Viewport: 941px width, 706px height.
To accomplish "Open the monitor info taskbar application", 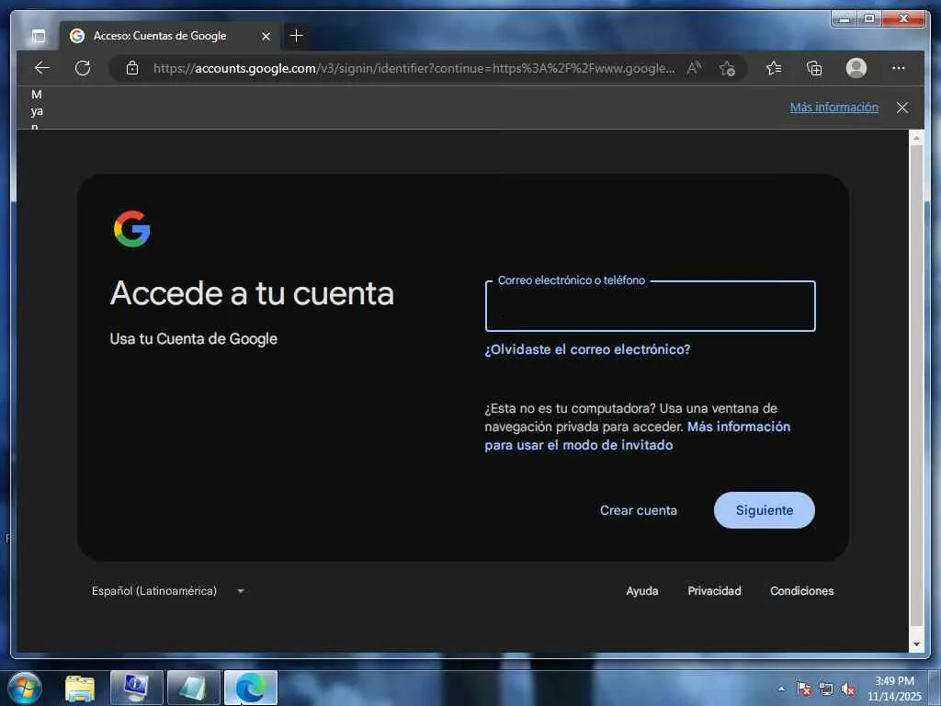I will [136, 689].
